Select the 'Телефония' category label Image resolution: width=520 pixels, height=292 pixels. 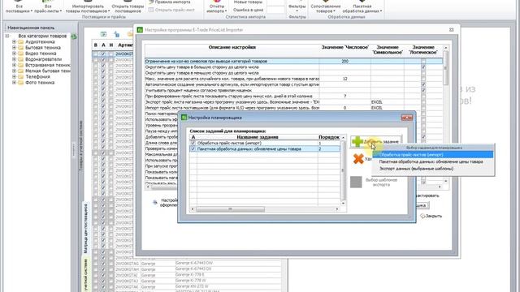37,77
